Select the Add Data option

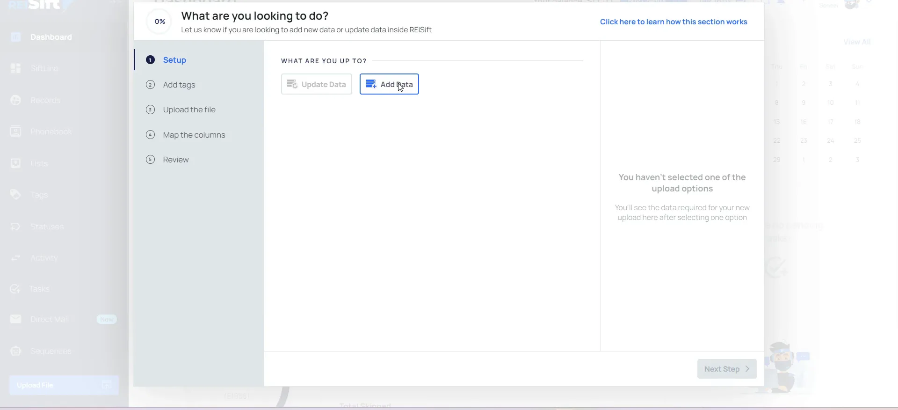point(389,84)
